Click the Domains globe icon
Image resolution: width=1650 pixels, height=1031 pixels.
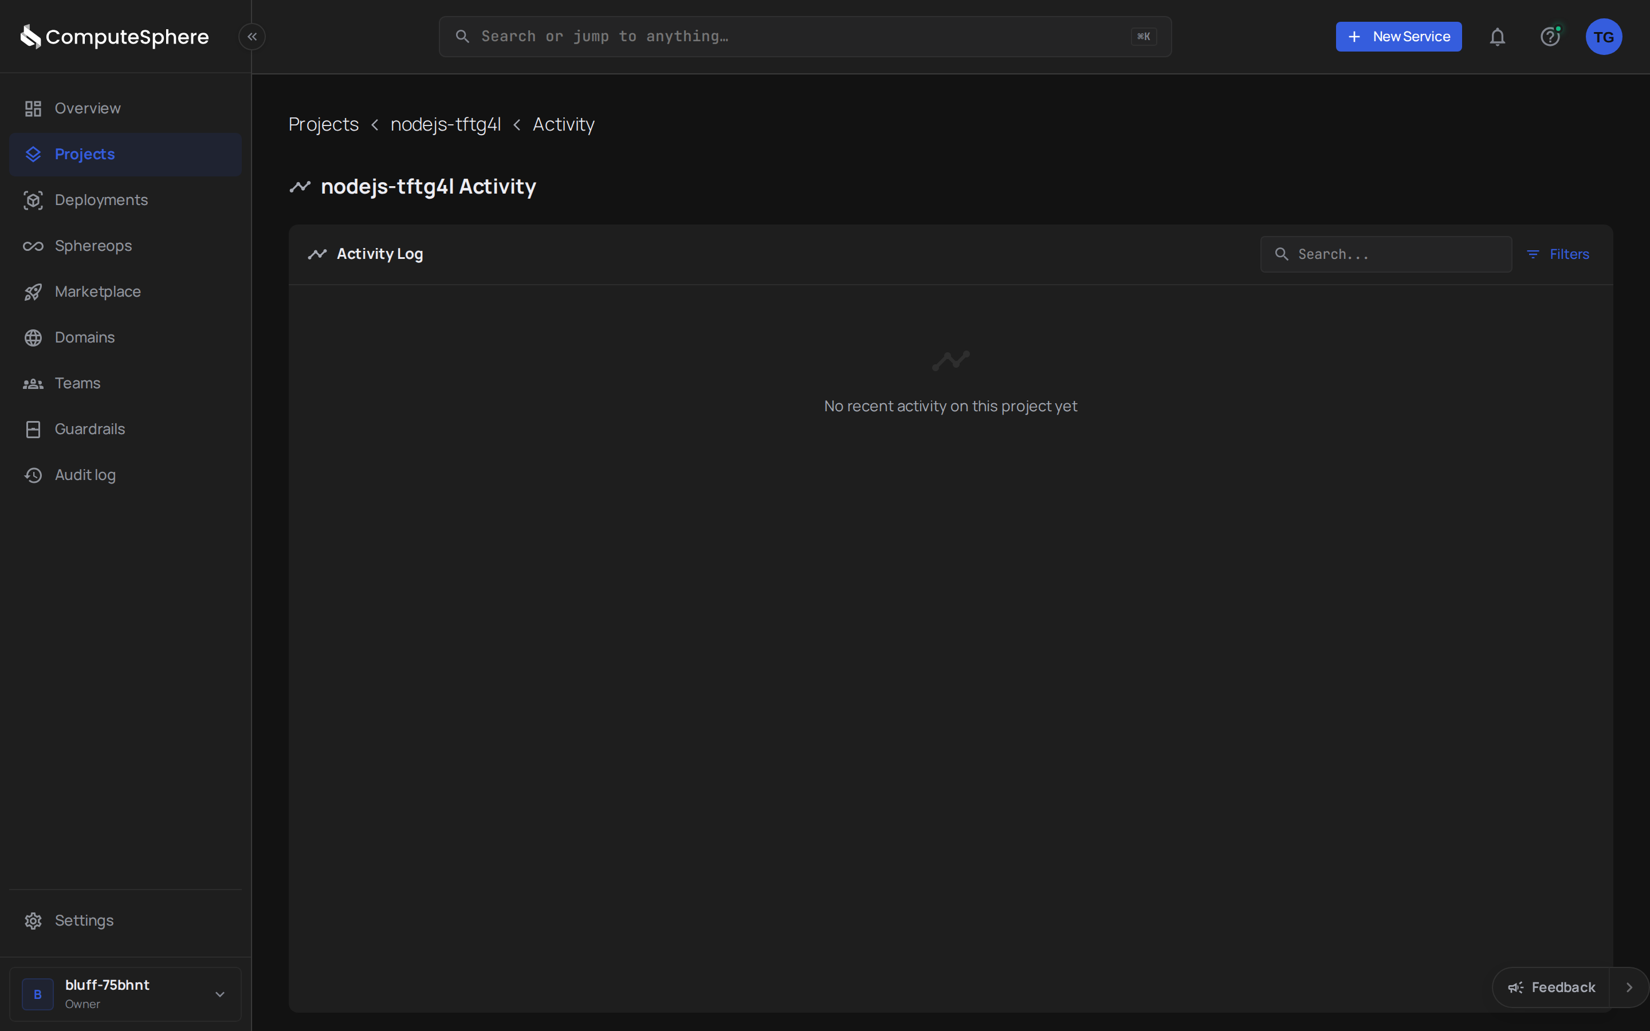click(33, 337)
